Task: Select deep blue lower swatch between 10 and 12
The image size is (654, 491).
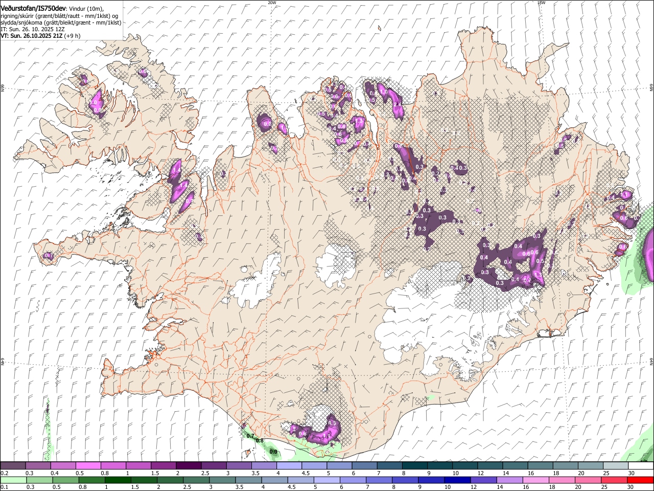Action: 457,480
